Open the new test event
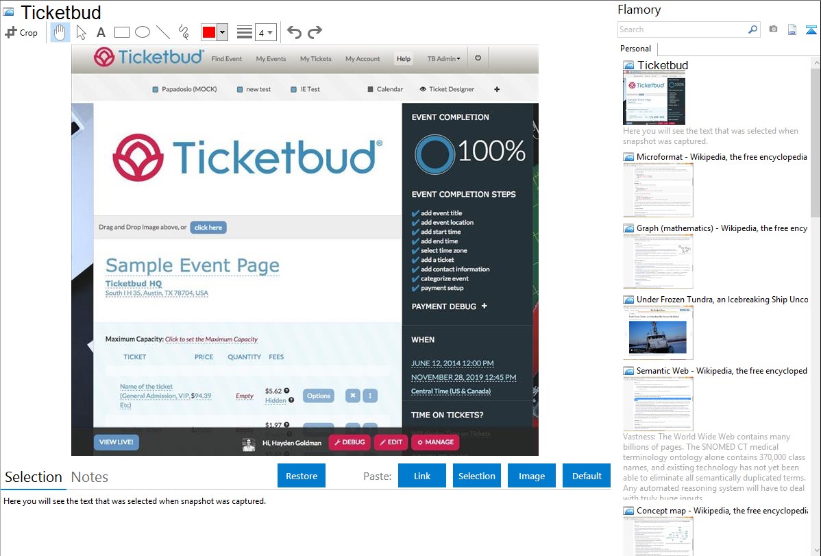Viewport: 821px width, 556px height. tap(254, 89)
